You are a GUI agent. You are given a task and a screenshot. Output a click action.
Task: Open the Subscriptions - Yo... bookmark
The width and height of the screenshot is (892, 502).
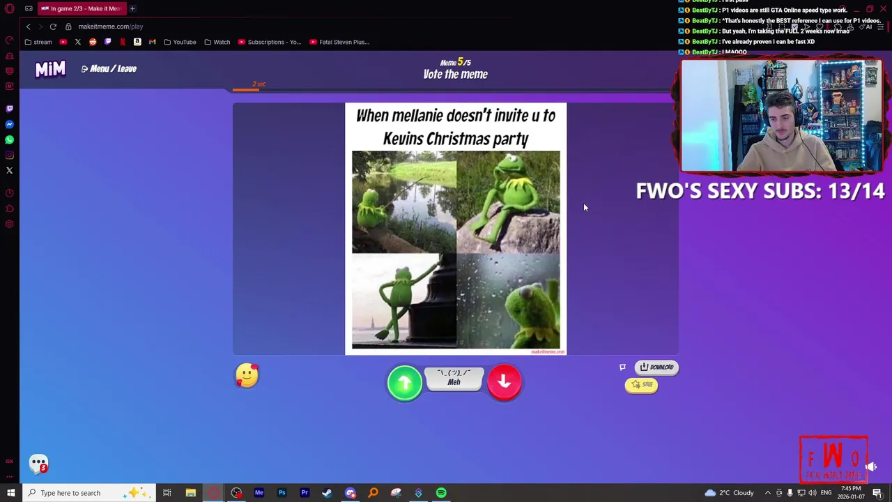[269, 42]
